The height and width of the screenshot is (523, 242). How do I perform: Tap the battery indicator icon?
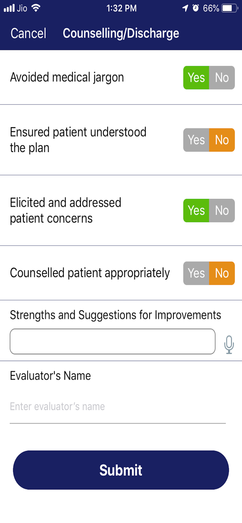[x=230, y=8]
